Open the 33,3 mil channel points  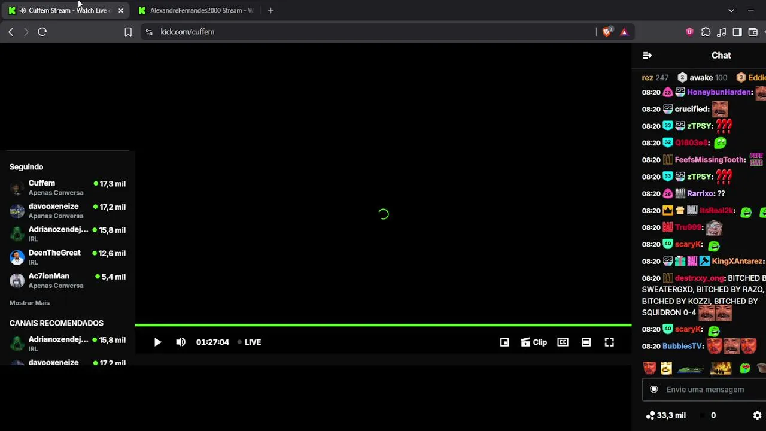click(666, 415)
